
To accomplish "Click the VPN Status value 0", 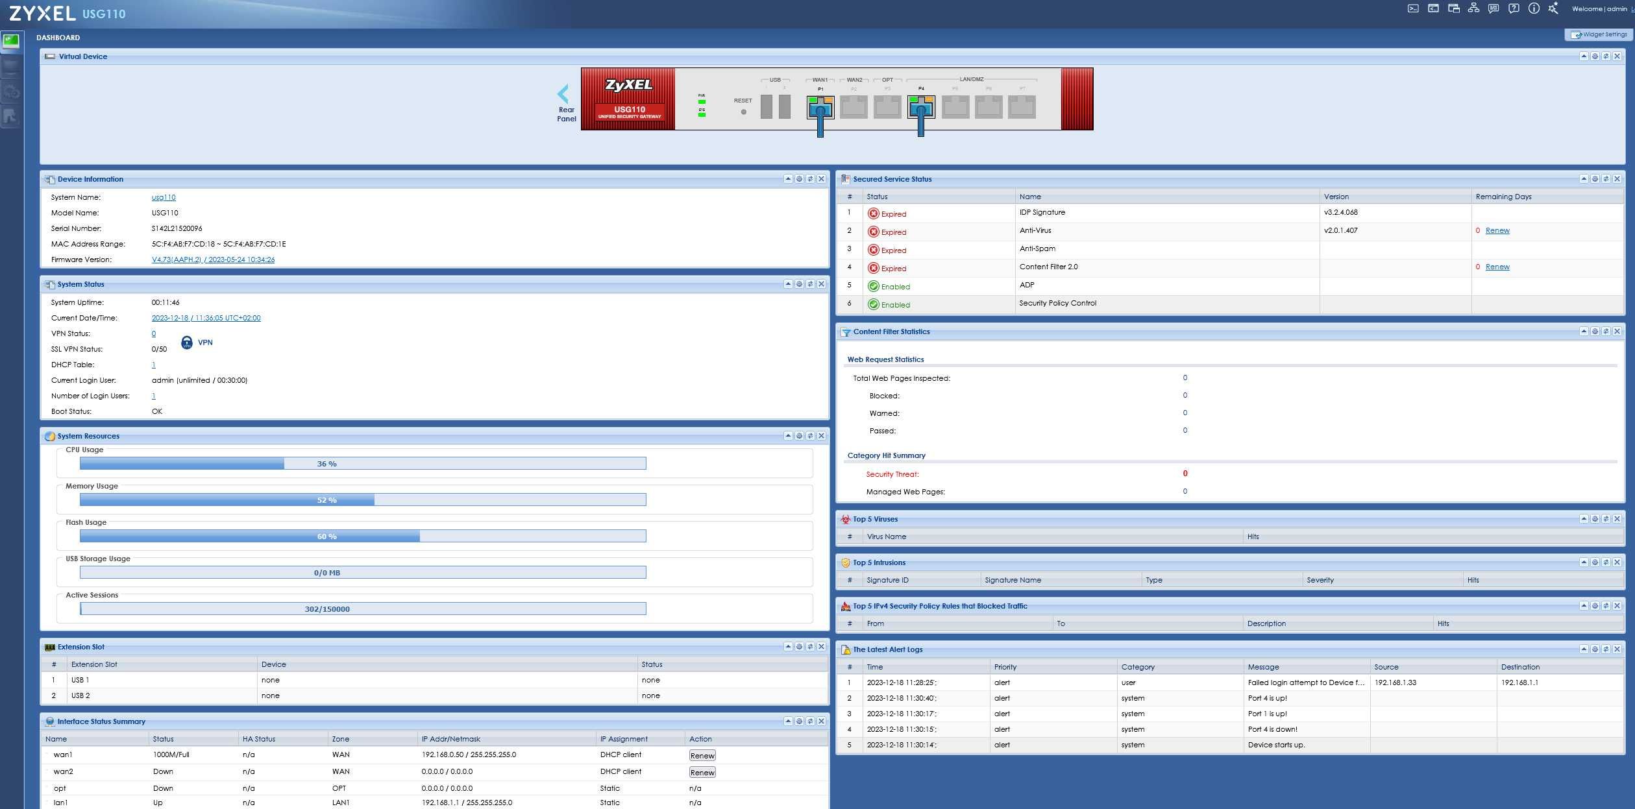I will 154,333.
